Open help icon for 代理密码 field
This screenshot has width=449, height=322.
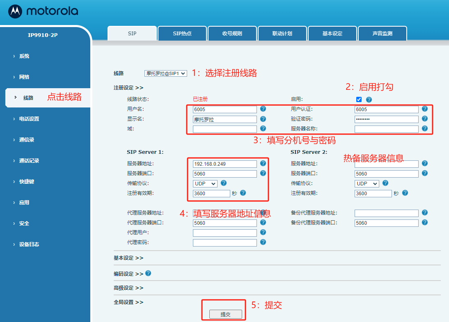[x=263, y=242]
